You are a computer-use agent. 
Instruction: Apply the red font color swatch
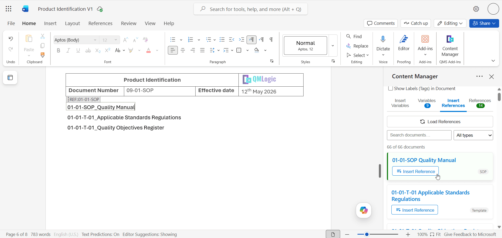(149, 50)
